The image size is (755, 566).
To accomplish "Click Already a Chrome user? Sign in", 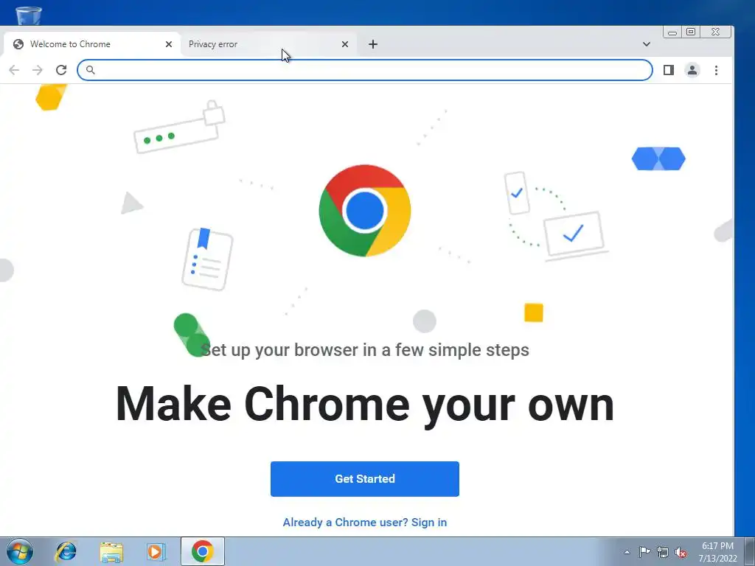I will 364,523.
